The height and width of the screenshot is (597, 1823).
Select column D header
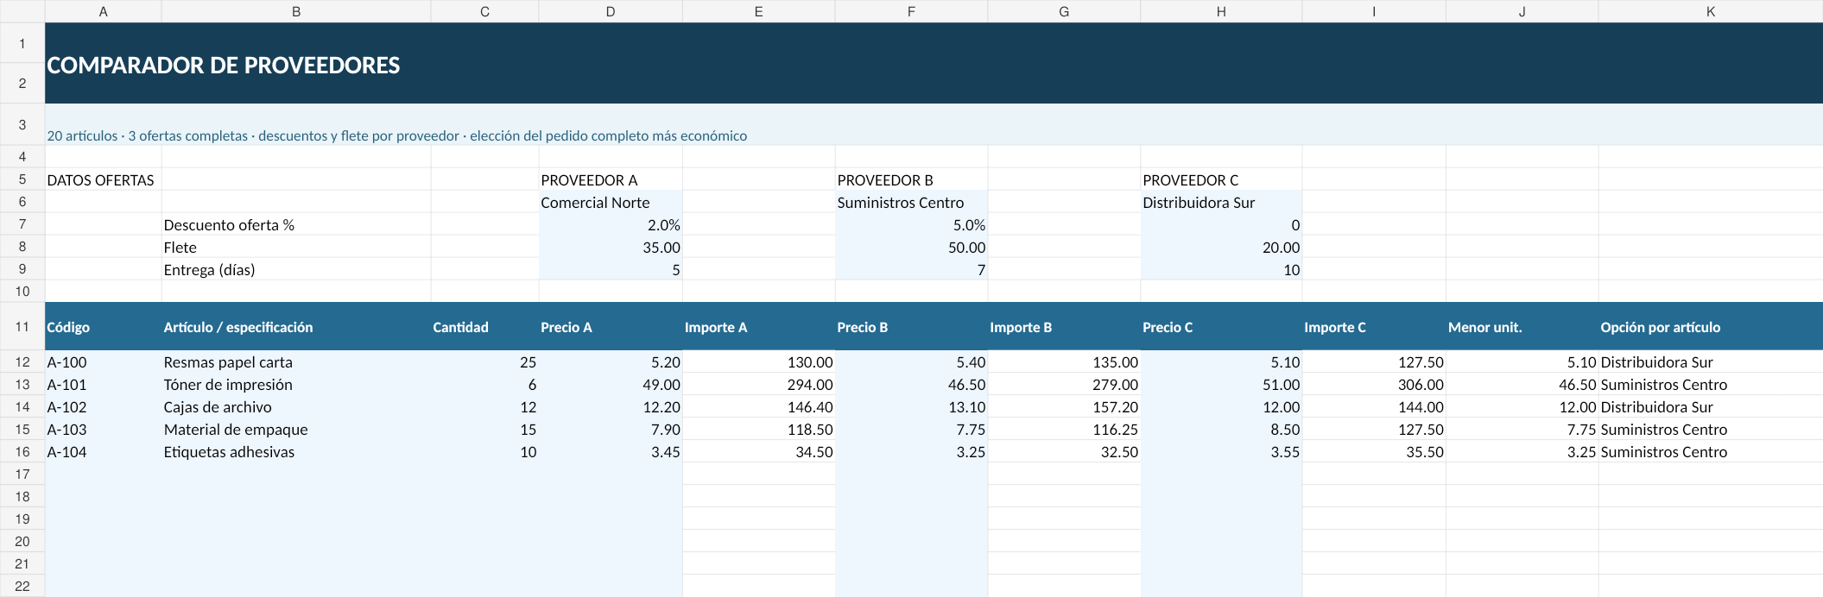(x=611, y=11)
